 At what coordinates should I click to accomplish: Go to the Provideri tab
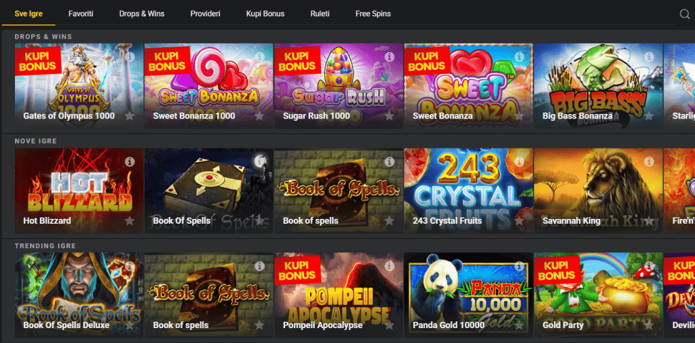click(205, 14)
